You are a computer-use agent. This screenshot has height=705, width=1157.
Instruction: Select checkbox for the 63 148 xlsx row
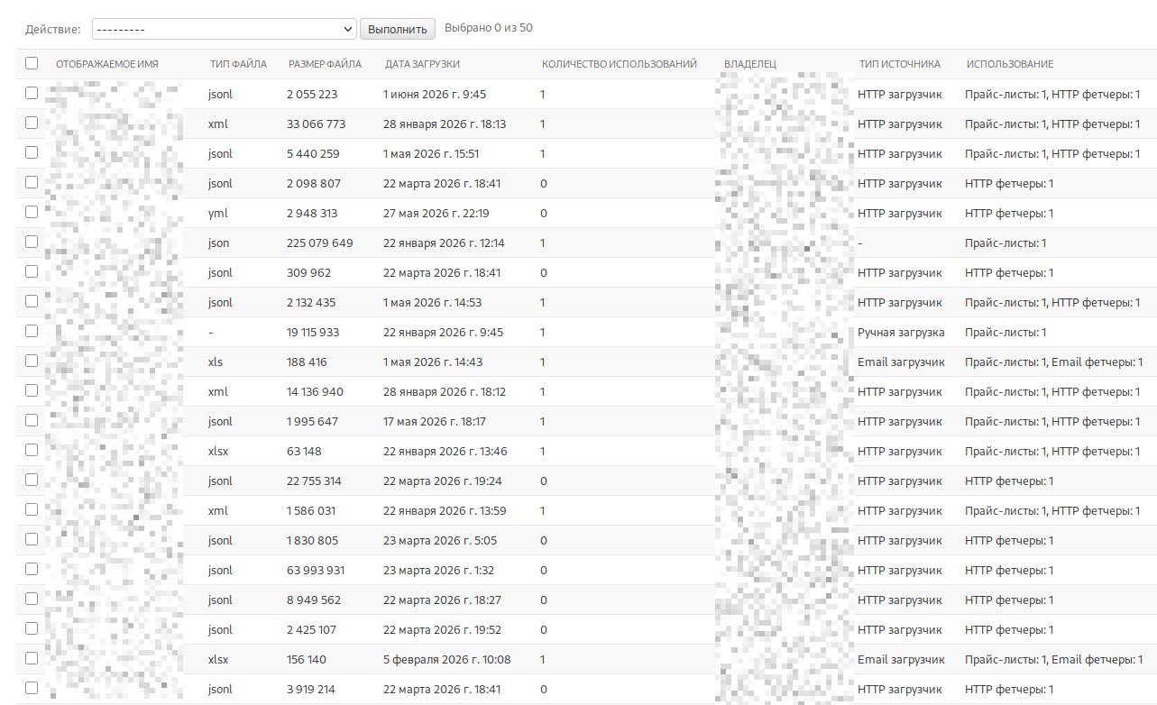point(32,450)
